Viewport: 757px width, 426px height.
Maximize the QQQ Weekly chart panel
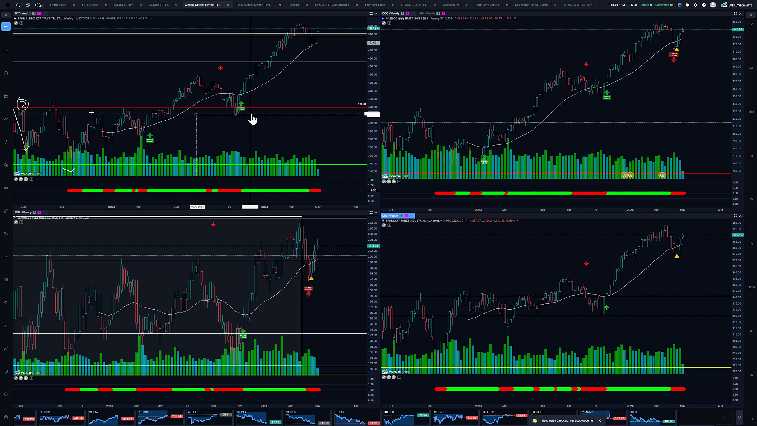tap(735, 13)
